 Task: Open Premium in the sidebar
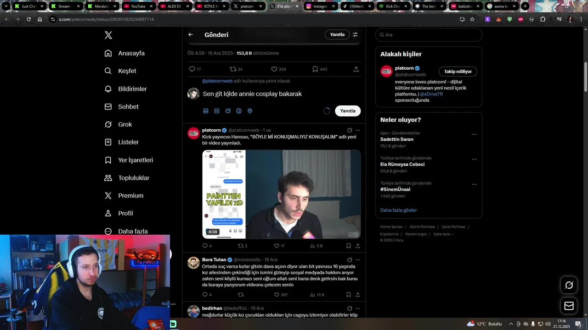pyautogui.click(x=124, y=195)
